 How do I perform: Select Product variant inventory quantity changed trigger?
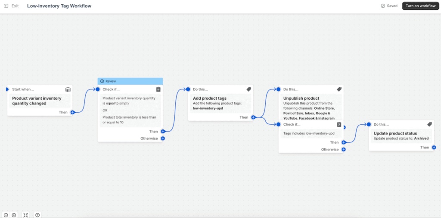click(40, 101)
